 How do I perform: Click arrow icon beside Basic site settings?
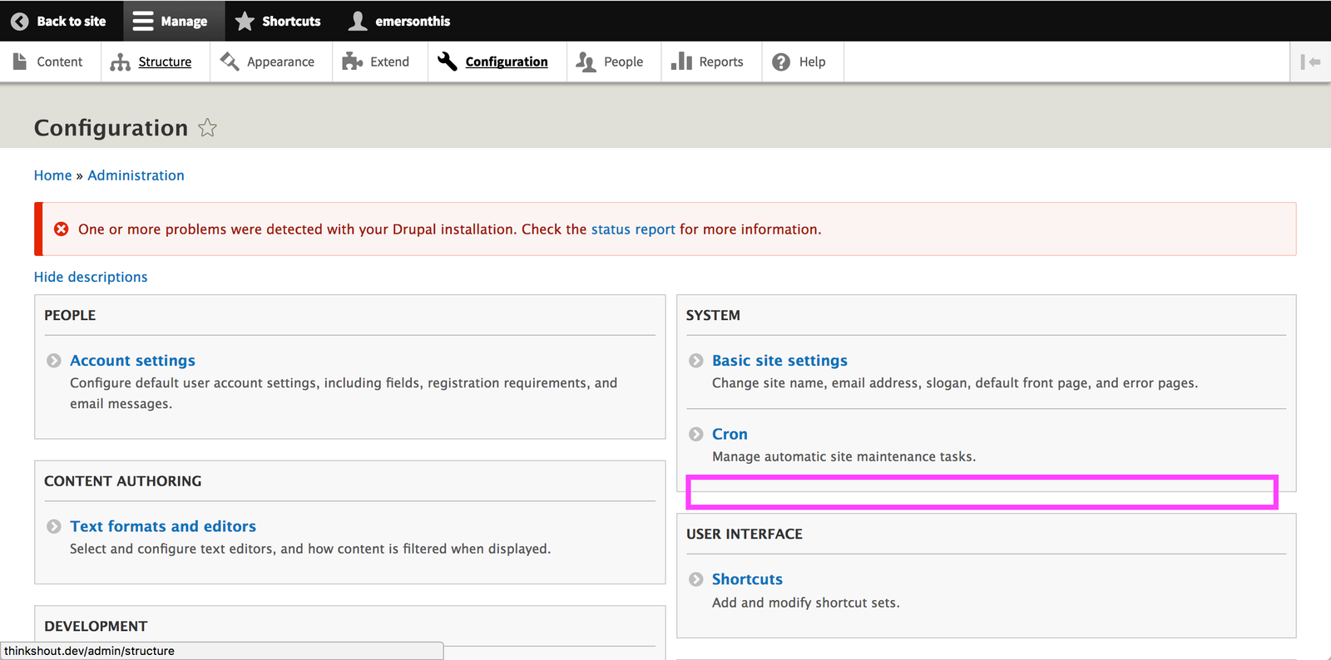point(696,361)
